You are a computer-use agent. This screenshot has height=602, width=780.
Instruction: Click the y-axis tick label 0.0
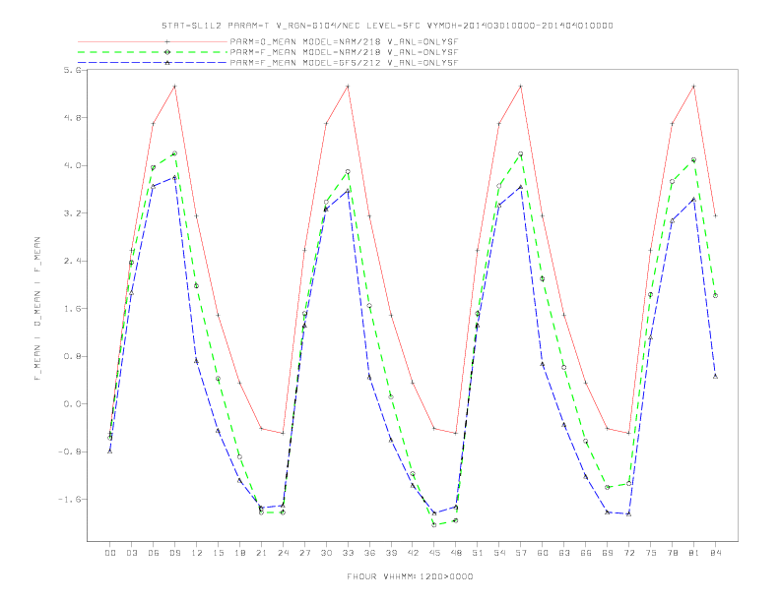(x=72, y=404)
